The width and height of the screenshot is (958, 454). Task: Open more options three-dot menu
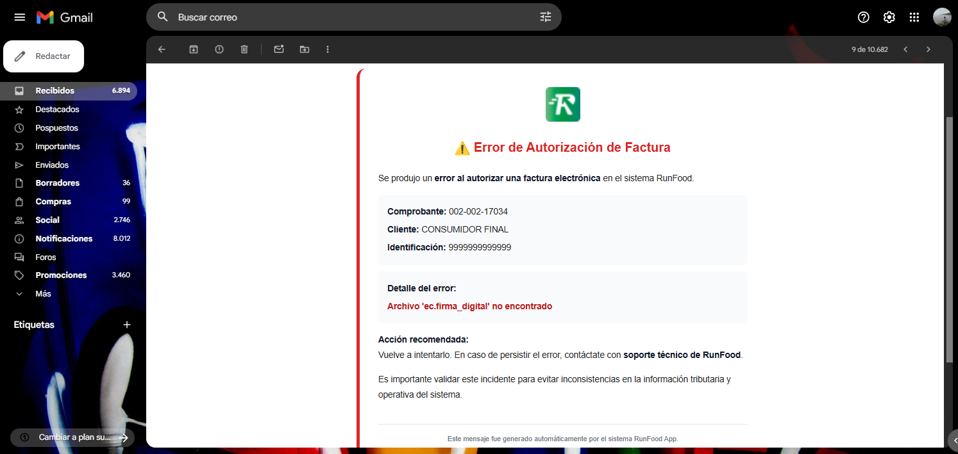pyautogui.click(x=328, y=49)
